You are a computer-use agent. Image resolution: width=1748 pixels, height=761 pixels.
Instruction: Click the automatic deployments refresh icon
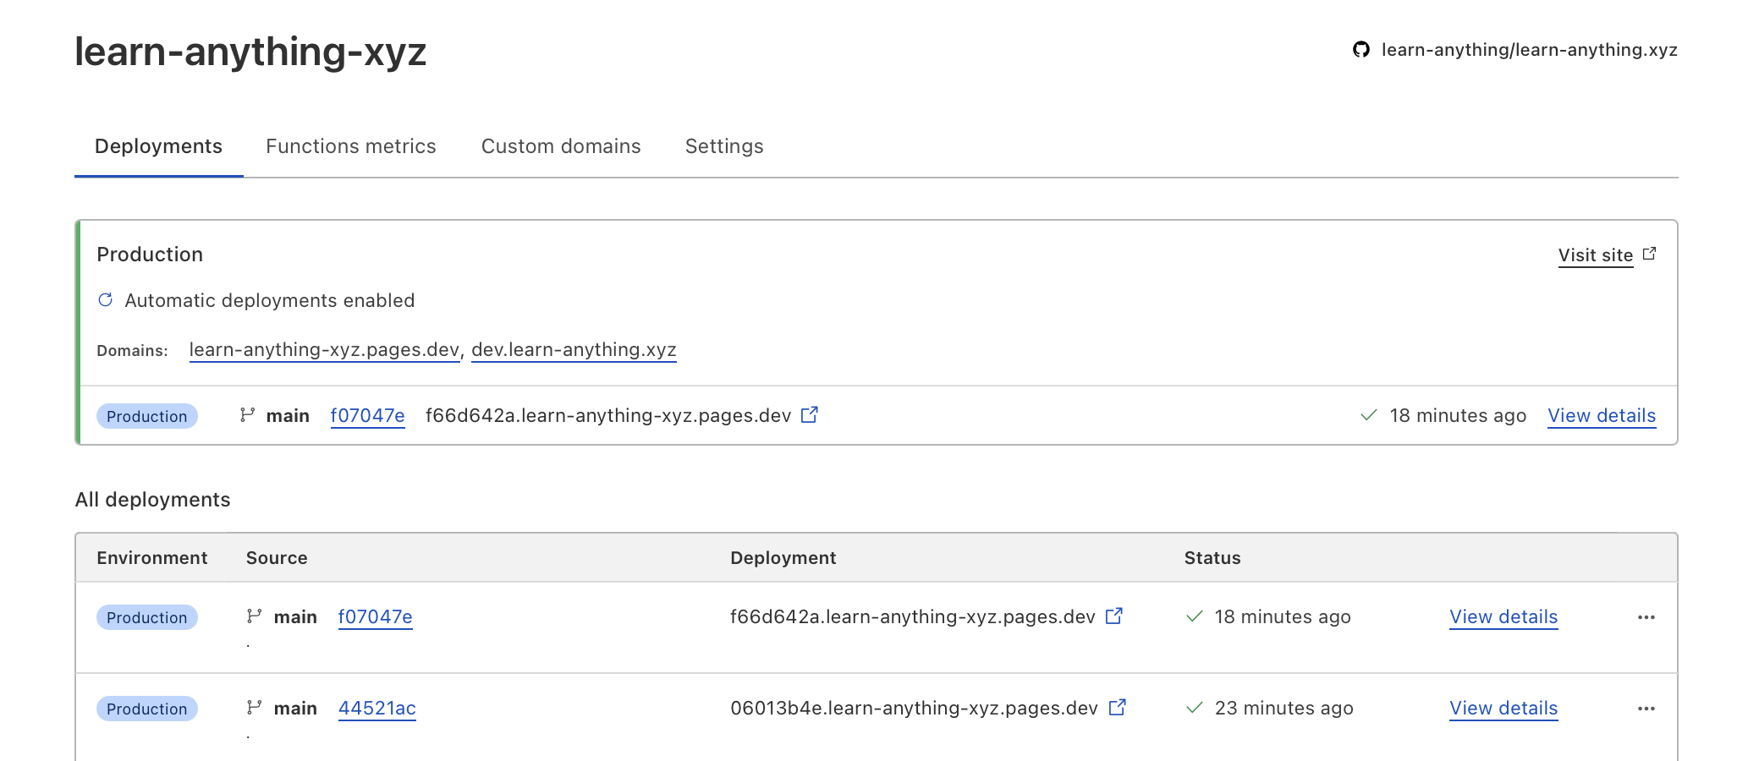click(106, 300)
